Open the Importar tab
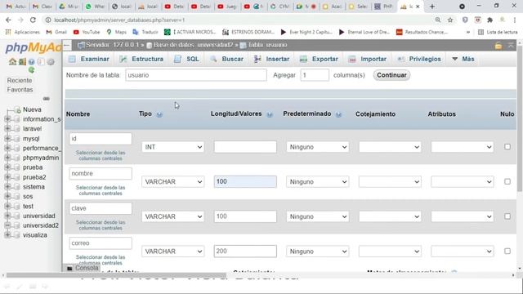523x294 pixels. click(367, 59)
